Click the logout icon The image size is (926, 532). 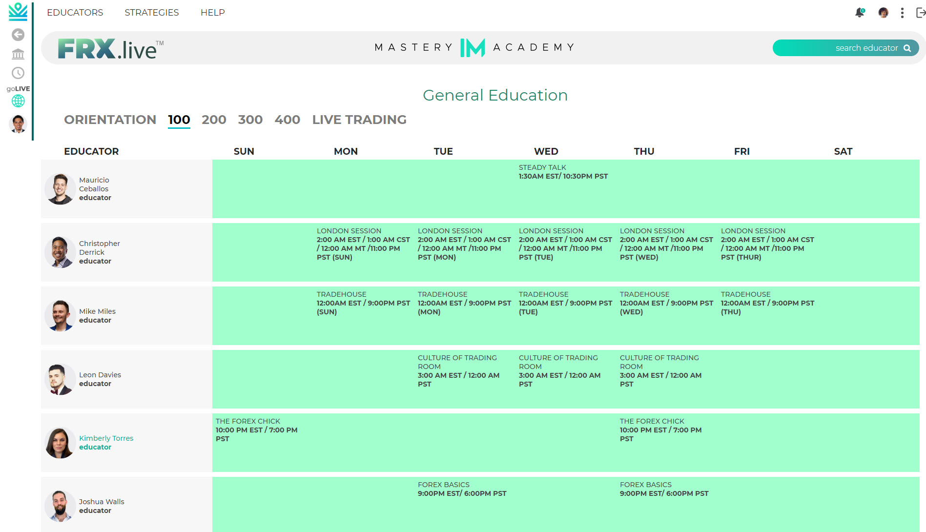pyautogui.click(x=921, y=13)
